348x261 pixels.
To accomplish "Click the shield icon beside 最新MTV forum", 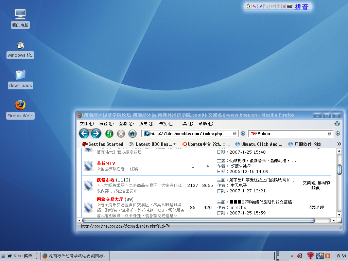I will point(89,166).
